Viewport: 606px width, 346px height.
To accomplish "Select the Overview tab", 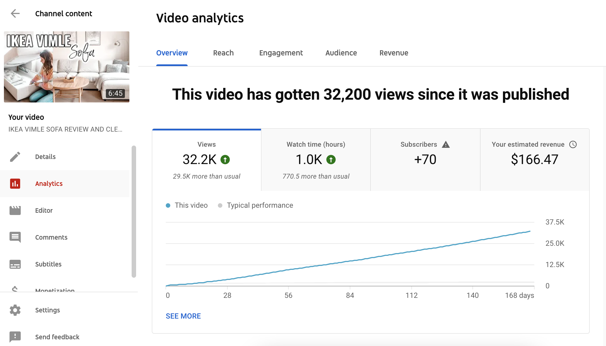I will pyautogui.click(x=172, y=53).
